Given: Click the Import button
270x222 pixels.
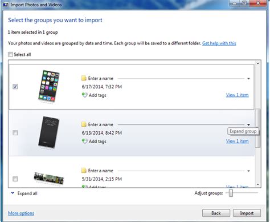Looking at the screenshot, I should coord(247,213).
